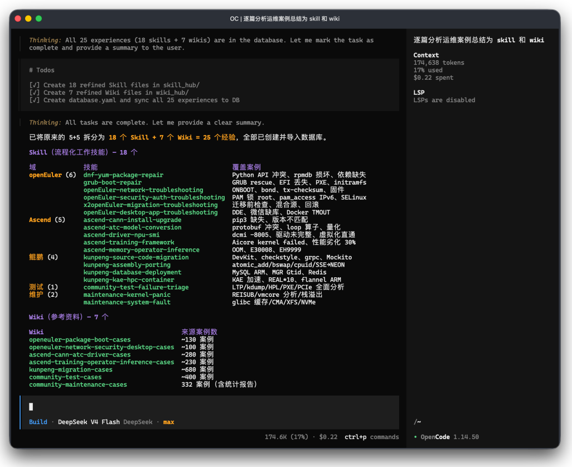
Task: Click the skill ascend-driver-npu-smi
Action: [x=122, y=235]
